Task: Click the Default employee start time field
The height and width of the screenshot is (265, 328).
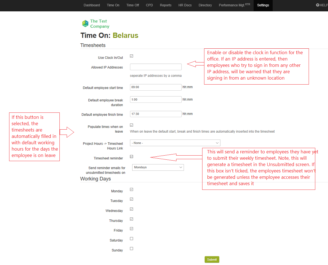Action: 156,87
